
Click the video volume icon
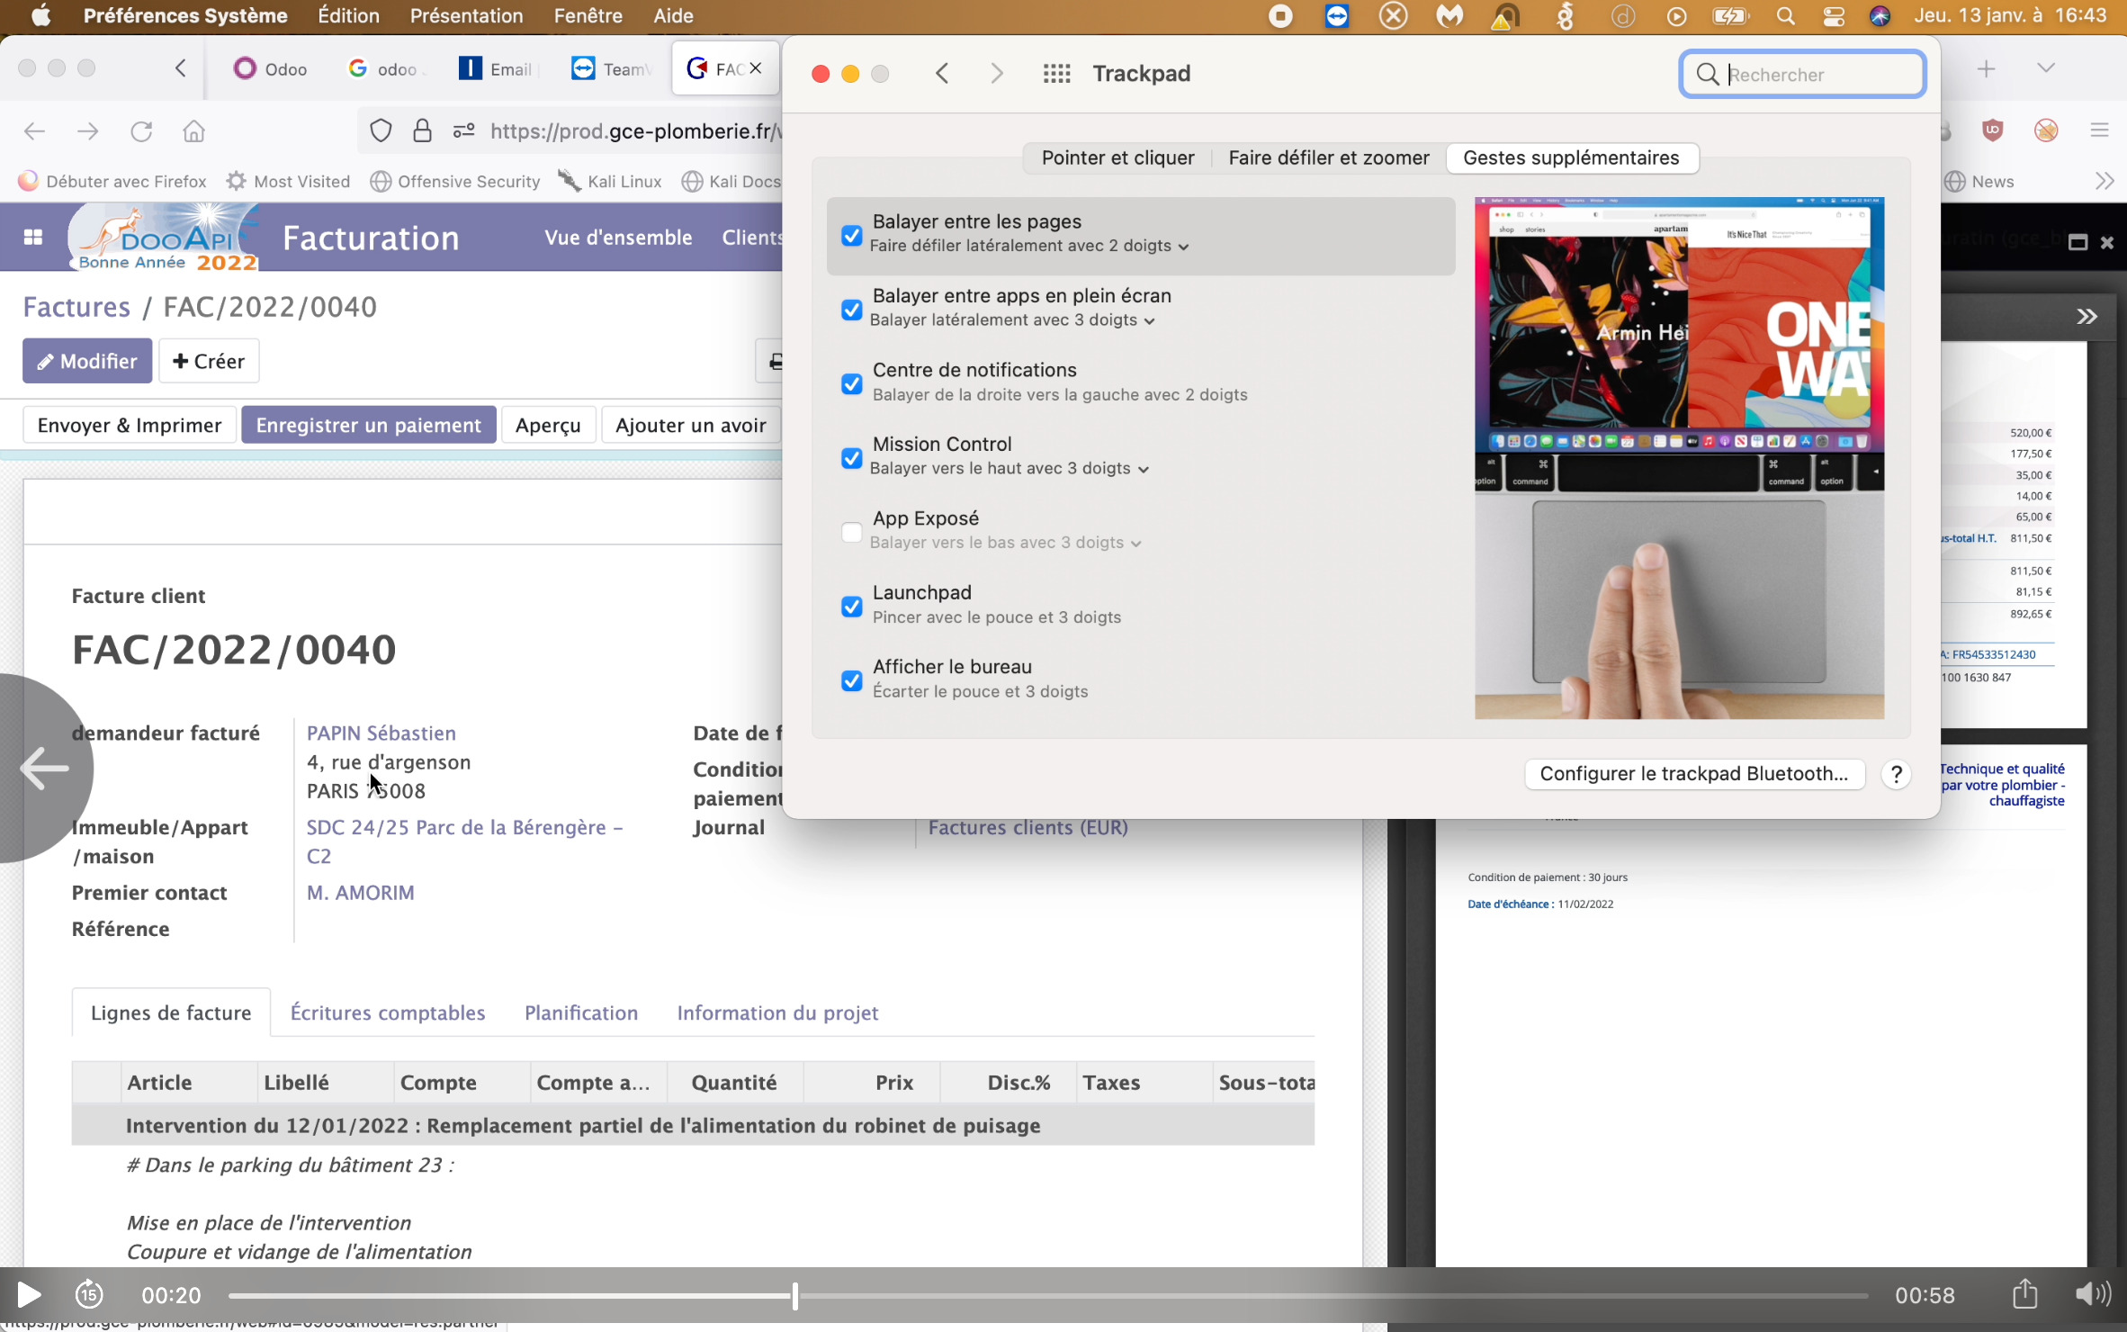[x=2093, y=1294]
